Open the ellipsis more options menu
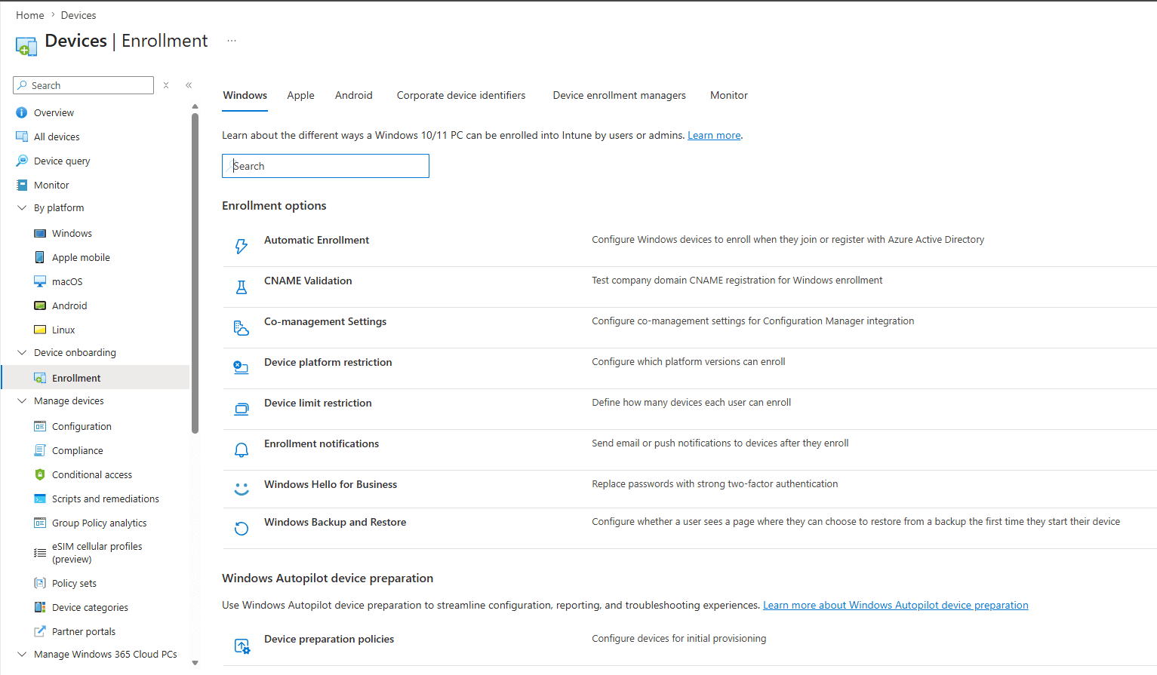 (x=232, y=41)
